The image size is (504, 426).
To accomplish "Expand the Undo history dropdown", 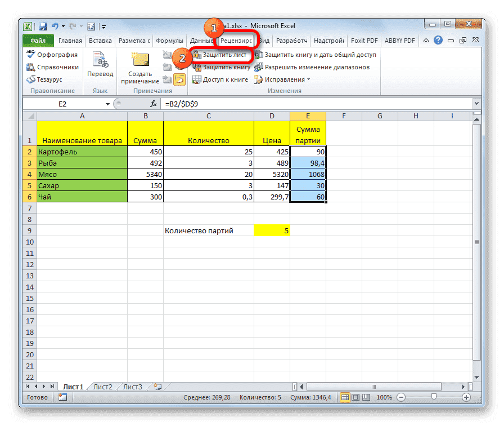I will pyautogui.click(x=62, y=26).
